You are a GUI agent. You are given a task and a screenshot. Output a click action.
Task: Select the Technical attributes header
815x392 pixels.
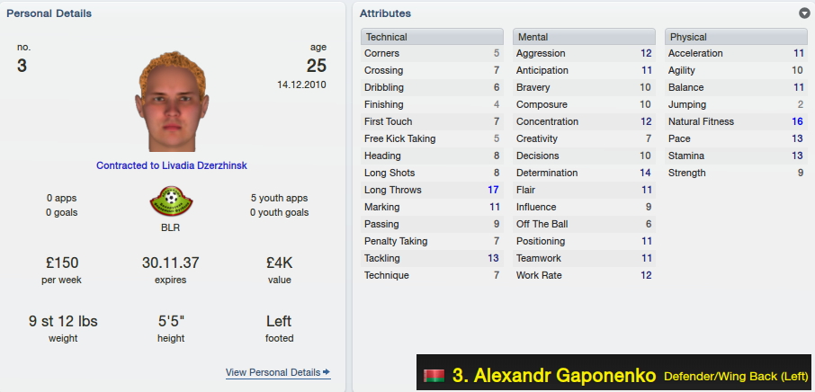point(432,37)
